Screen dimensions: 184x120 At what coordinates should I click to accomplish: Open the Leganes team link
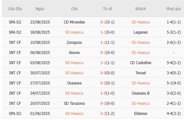click(140, 32)
